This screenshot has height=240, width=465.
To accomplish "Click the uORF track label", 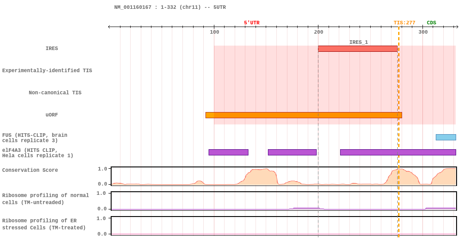I will (x=52, y=115).
